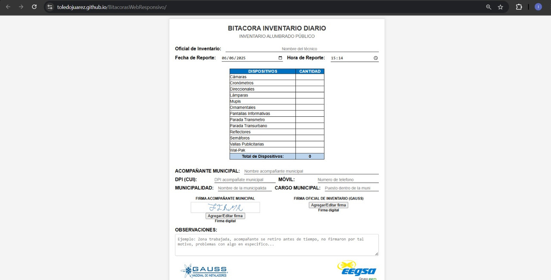This screenshot has height=280, width=551.
Task: Click the Reflectores quantity cell
Action: (310, 132)
